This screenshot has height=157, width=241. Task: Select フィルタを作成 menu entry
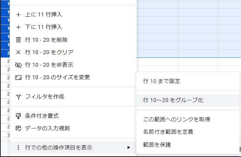[x=44, y=97]
